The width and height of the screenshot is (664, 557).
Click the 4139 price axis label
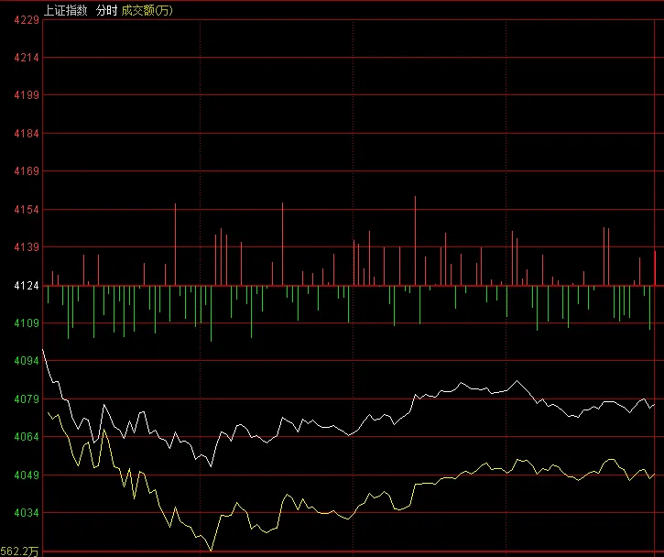point(27,247)
